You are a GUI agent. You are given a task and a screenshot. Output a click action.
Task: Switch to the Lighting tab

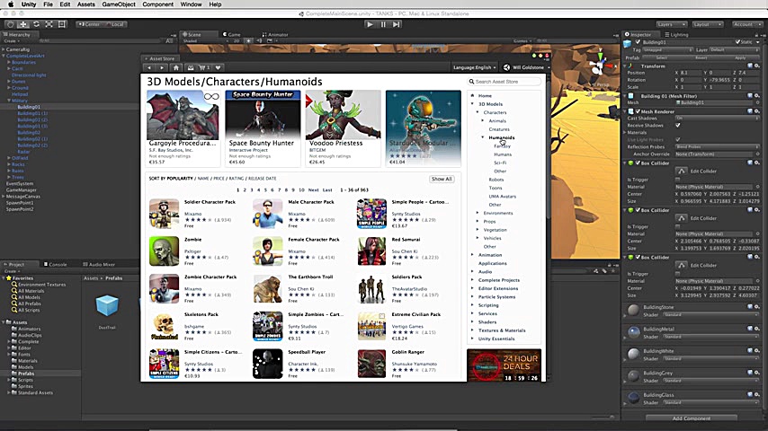[676, 35]
